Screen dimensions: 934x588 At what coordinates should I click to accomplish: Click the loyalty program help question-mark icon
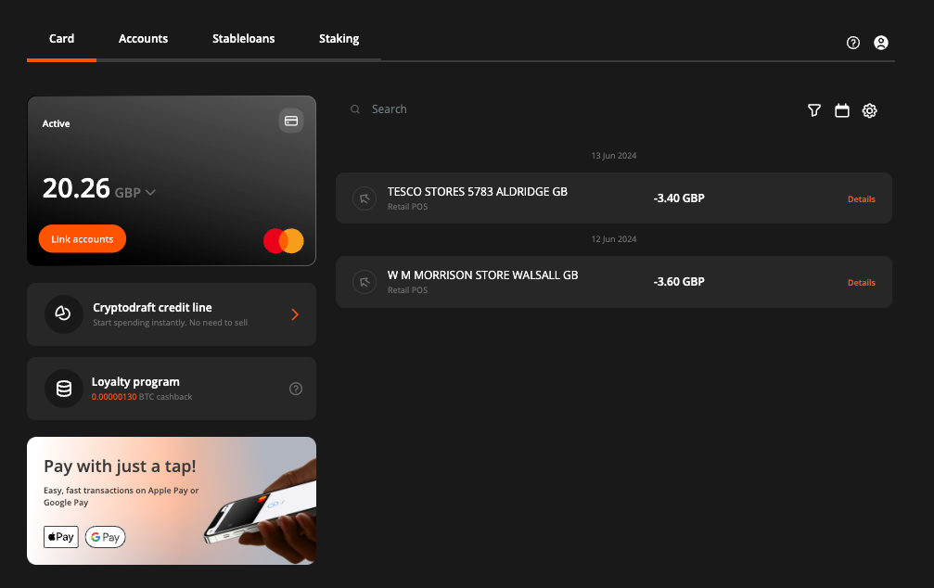click(x=296, y=389)
